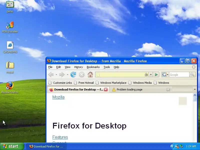Viewport: 200px width, 150px height.
Task: Click the safely remove hardware tray icon
Action: pyautogui.click(x=181, y=146)
